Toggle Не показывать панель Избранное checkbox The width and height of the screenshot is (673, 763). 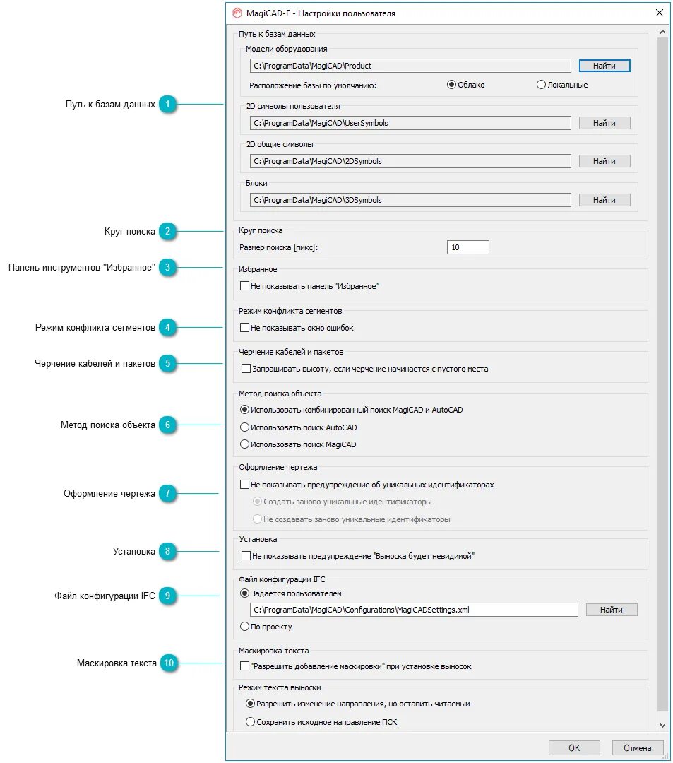(x=310, y=286)
